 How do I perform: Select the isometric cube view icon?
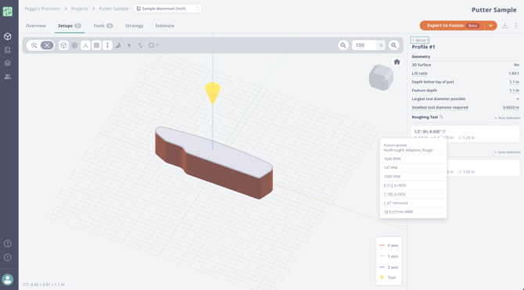(63, 45)
